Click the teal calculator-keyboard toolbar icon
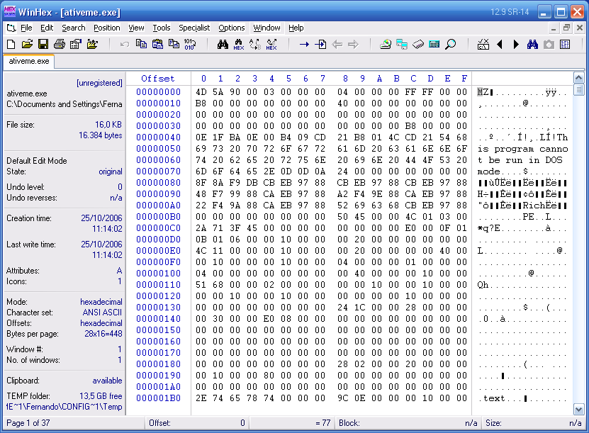The width and height of the screenshot is (589, 433). point(434,45)
